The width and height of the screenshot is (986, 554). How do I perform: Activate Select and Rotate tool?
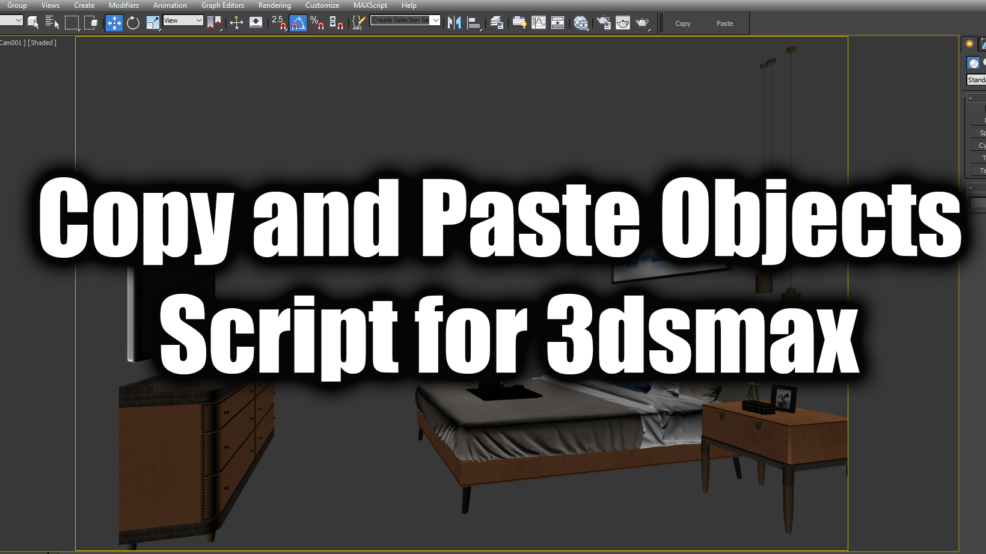coord(133,23)
